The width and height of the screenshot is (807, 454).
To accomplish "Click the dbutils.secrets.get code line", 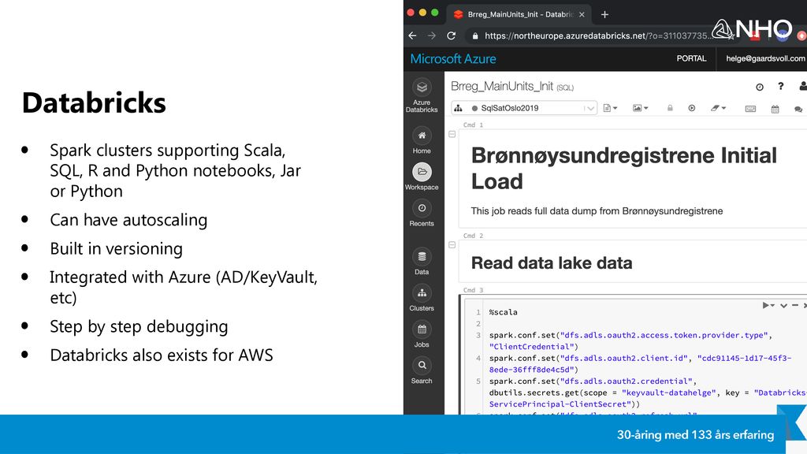I will [x=648, y=393].
